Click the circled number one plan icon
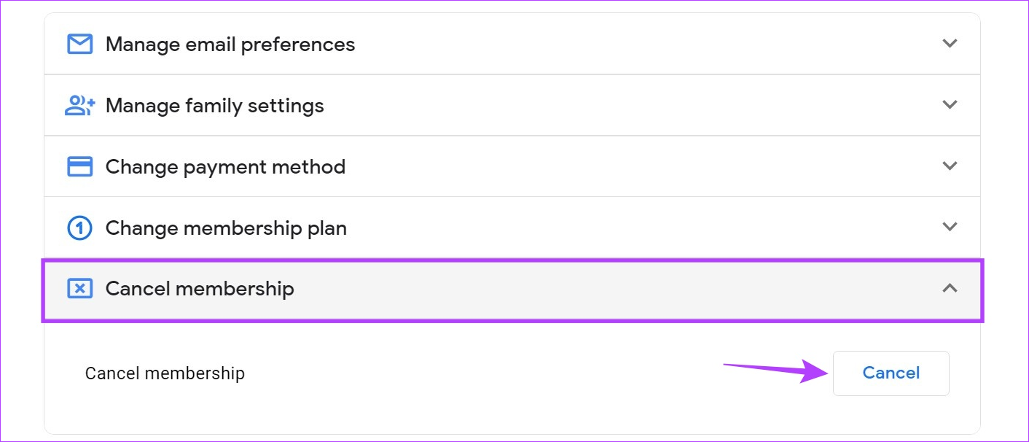The height and width of the screenshot is (442, 1029). point(80,228)
